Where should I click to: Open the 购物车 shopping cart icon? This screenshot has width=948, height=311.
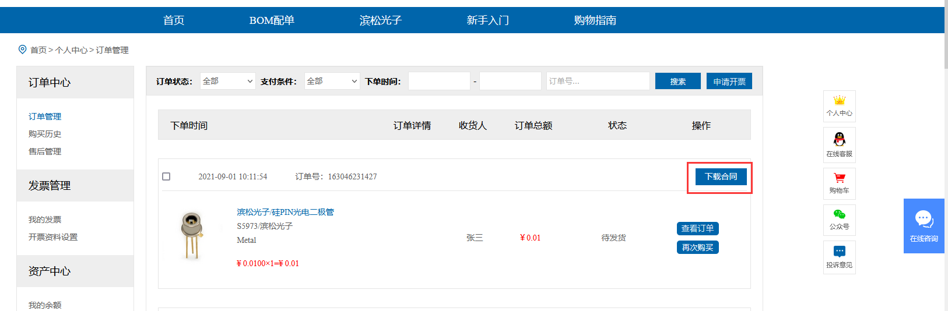[x=839, y=178]
